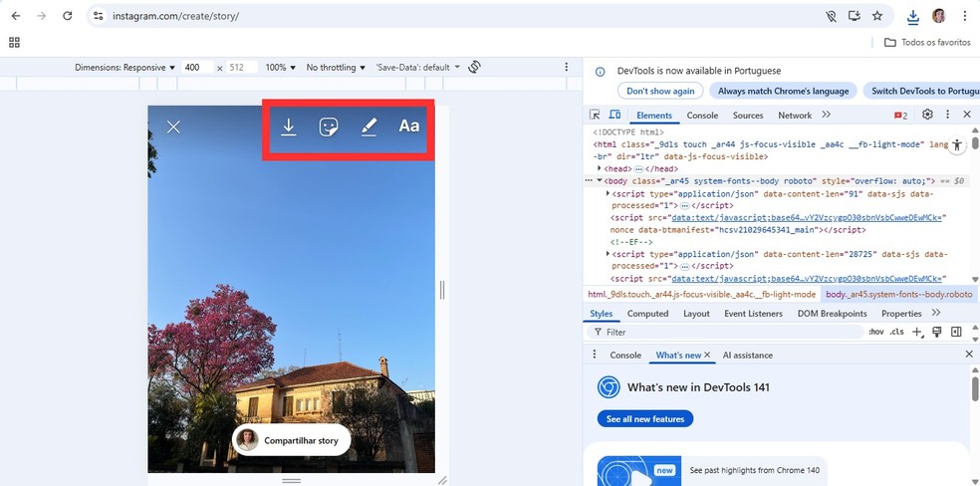Show more sidebar tabs after Properties
980x486 pixels.
click(935, 313)
